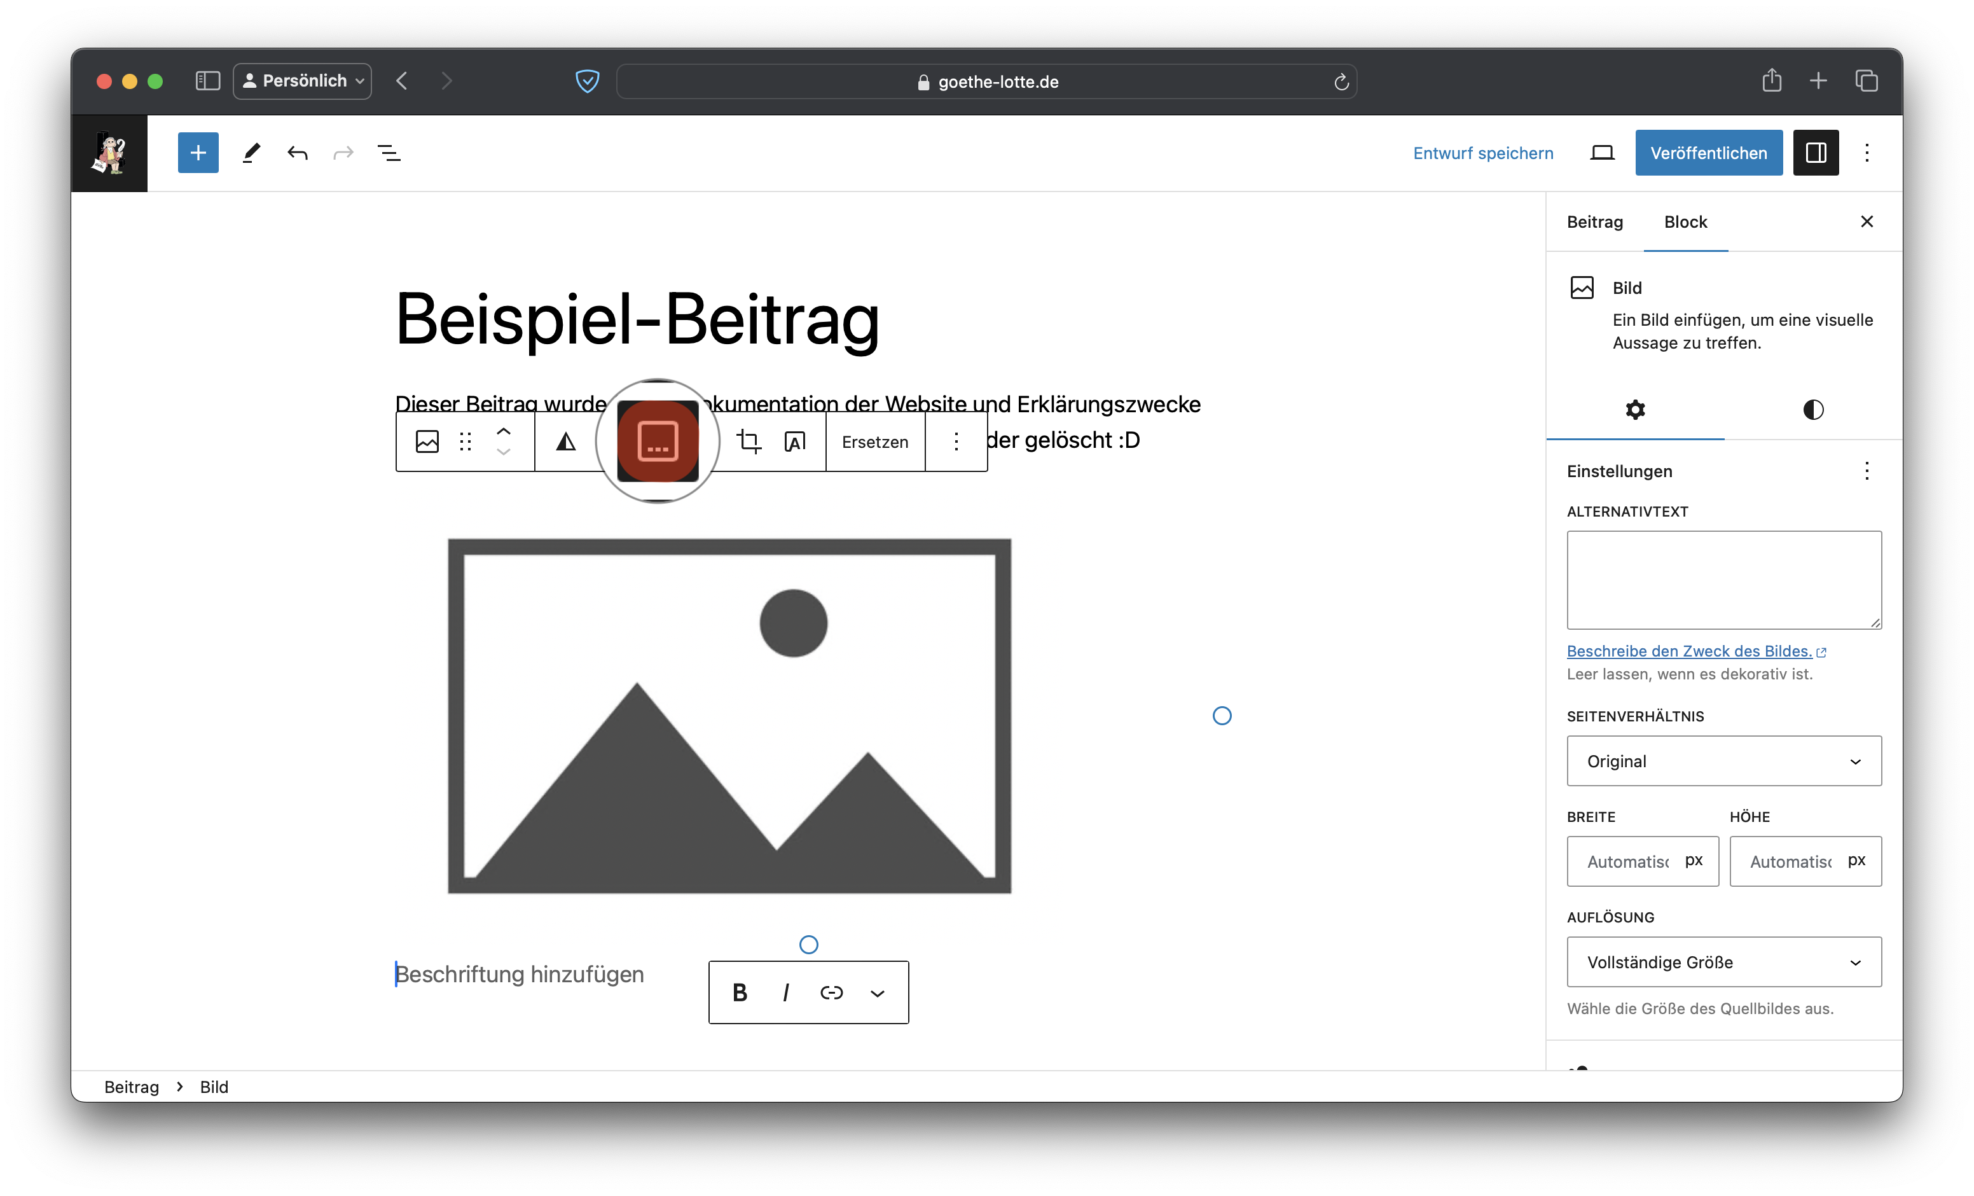
Task: Open the document overview list view
Action: tap(389, 152)
